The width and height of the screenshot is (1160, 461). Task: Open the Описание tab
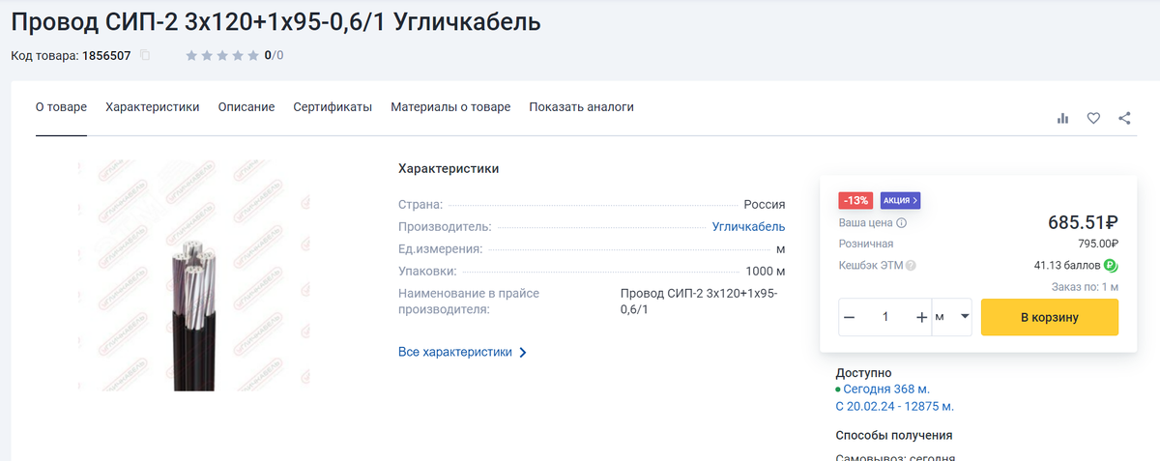[x=246, y=107]
